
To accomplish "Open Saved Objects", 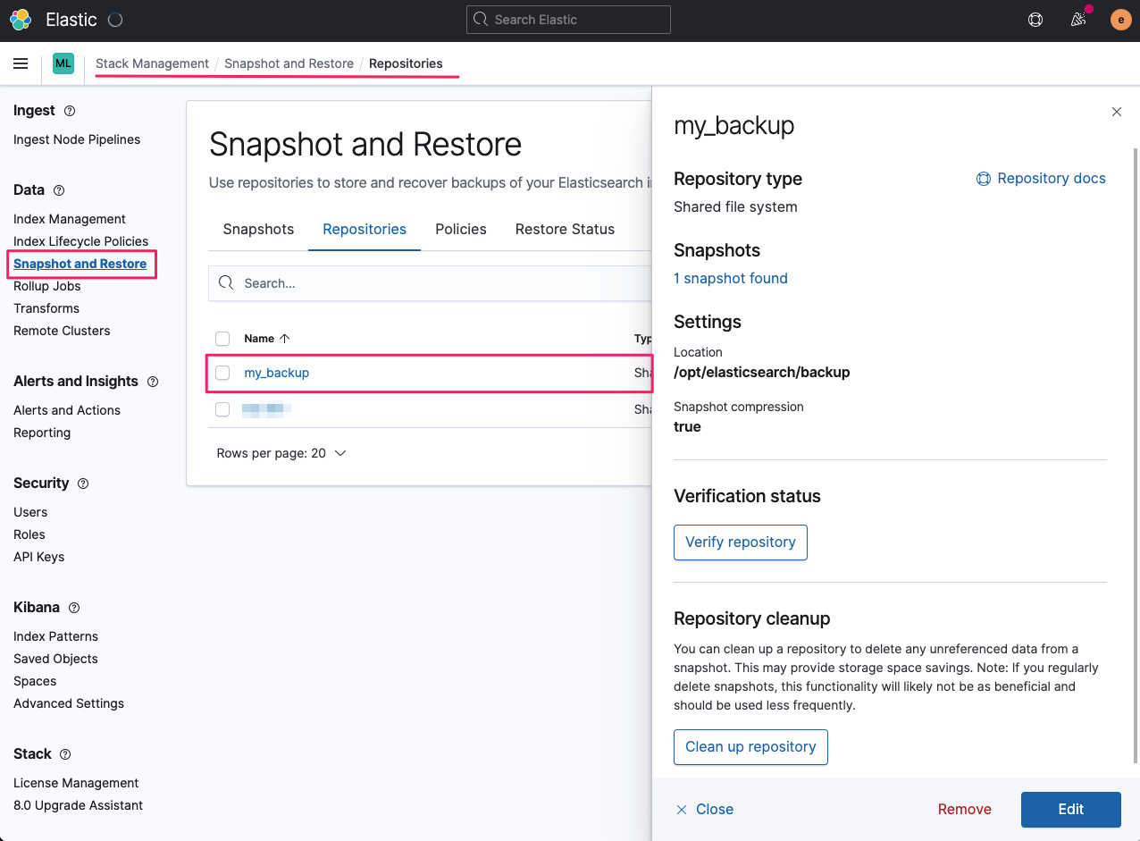I will click(55, 659).
